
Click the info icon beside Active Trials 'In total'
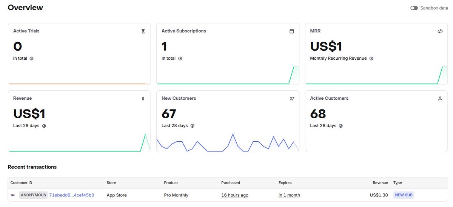[x=32, y=59]
